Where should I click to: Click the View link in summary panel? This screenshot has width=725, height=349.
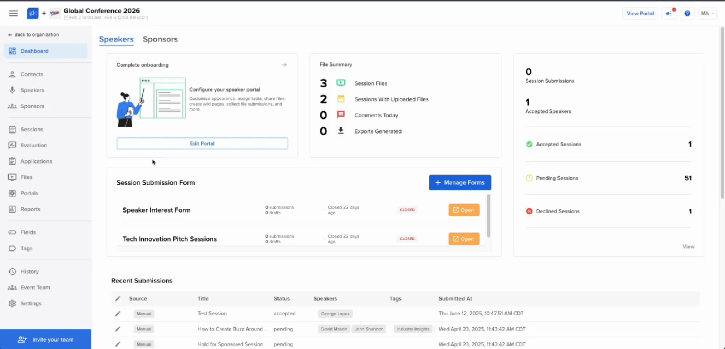coord(688,246)
